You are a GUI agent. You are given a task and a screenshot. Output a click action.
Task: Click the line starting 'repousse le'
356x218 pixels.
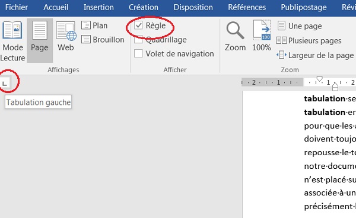point(330,152)
